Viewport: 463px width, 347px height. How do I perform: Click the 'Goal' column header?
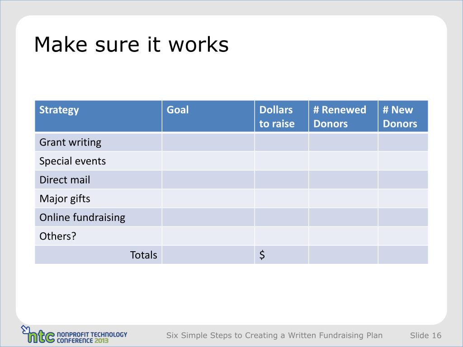tap(208, 116)
